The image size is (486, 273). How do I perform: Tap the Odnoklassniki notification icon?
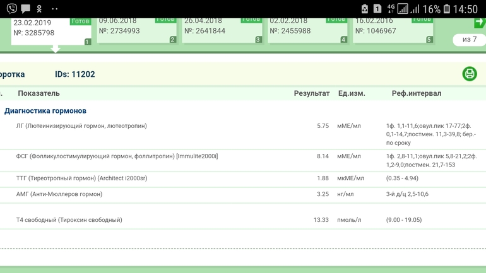tap(40, 9)
